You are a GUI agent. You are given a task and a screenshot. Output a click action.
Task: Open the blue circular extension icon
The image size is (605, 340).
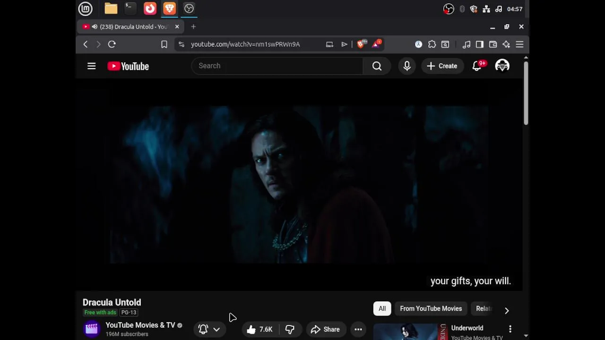(x=418, y=44)
